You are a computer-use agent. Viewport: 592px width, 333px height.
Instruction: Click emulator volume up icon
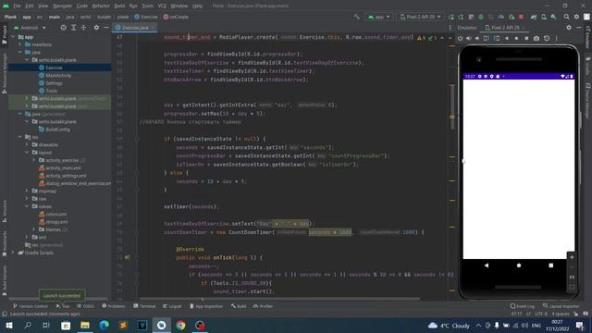point(469,38)
